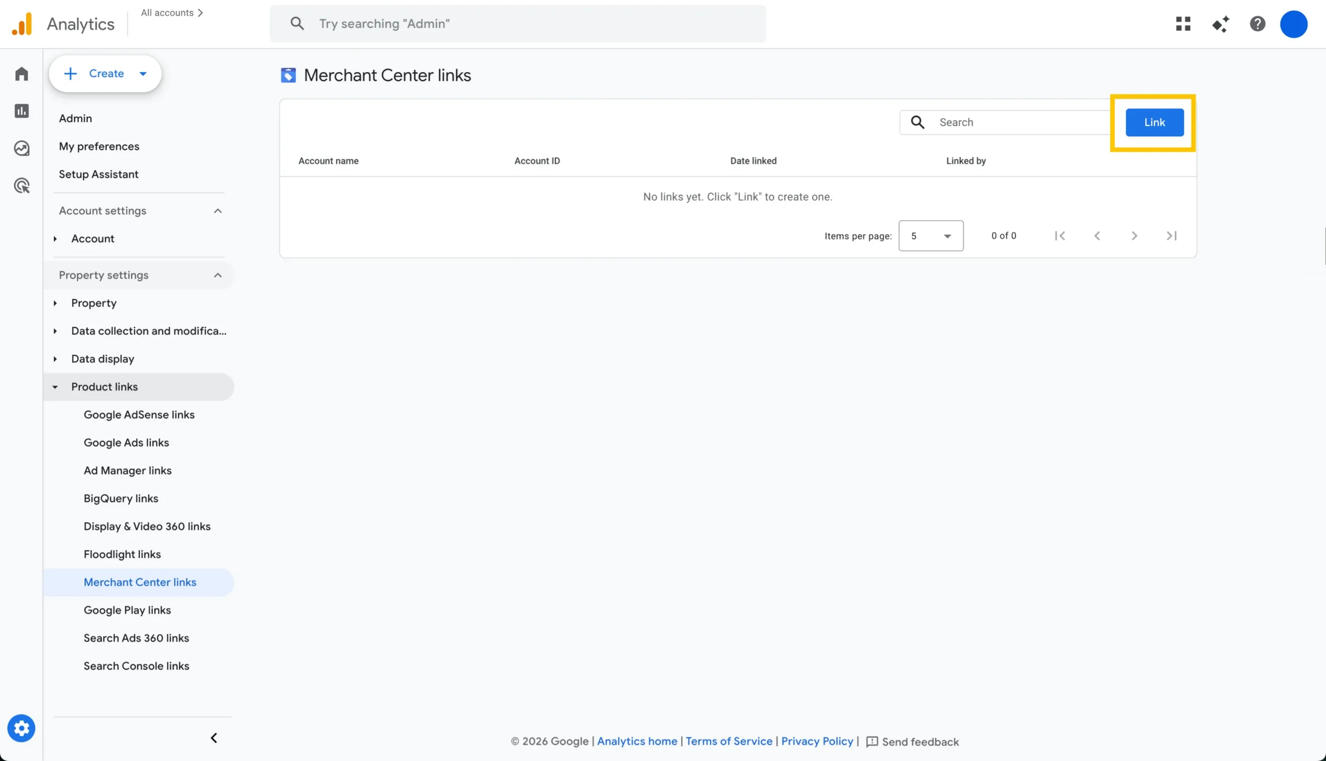Select Google AdSense links in sidebar
The width and height of the screenshot is (1326, 761).
tap(139, 414)
